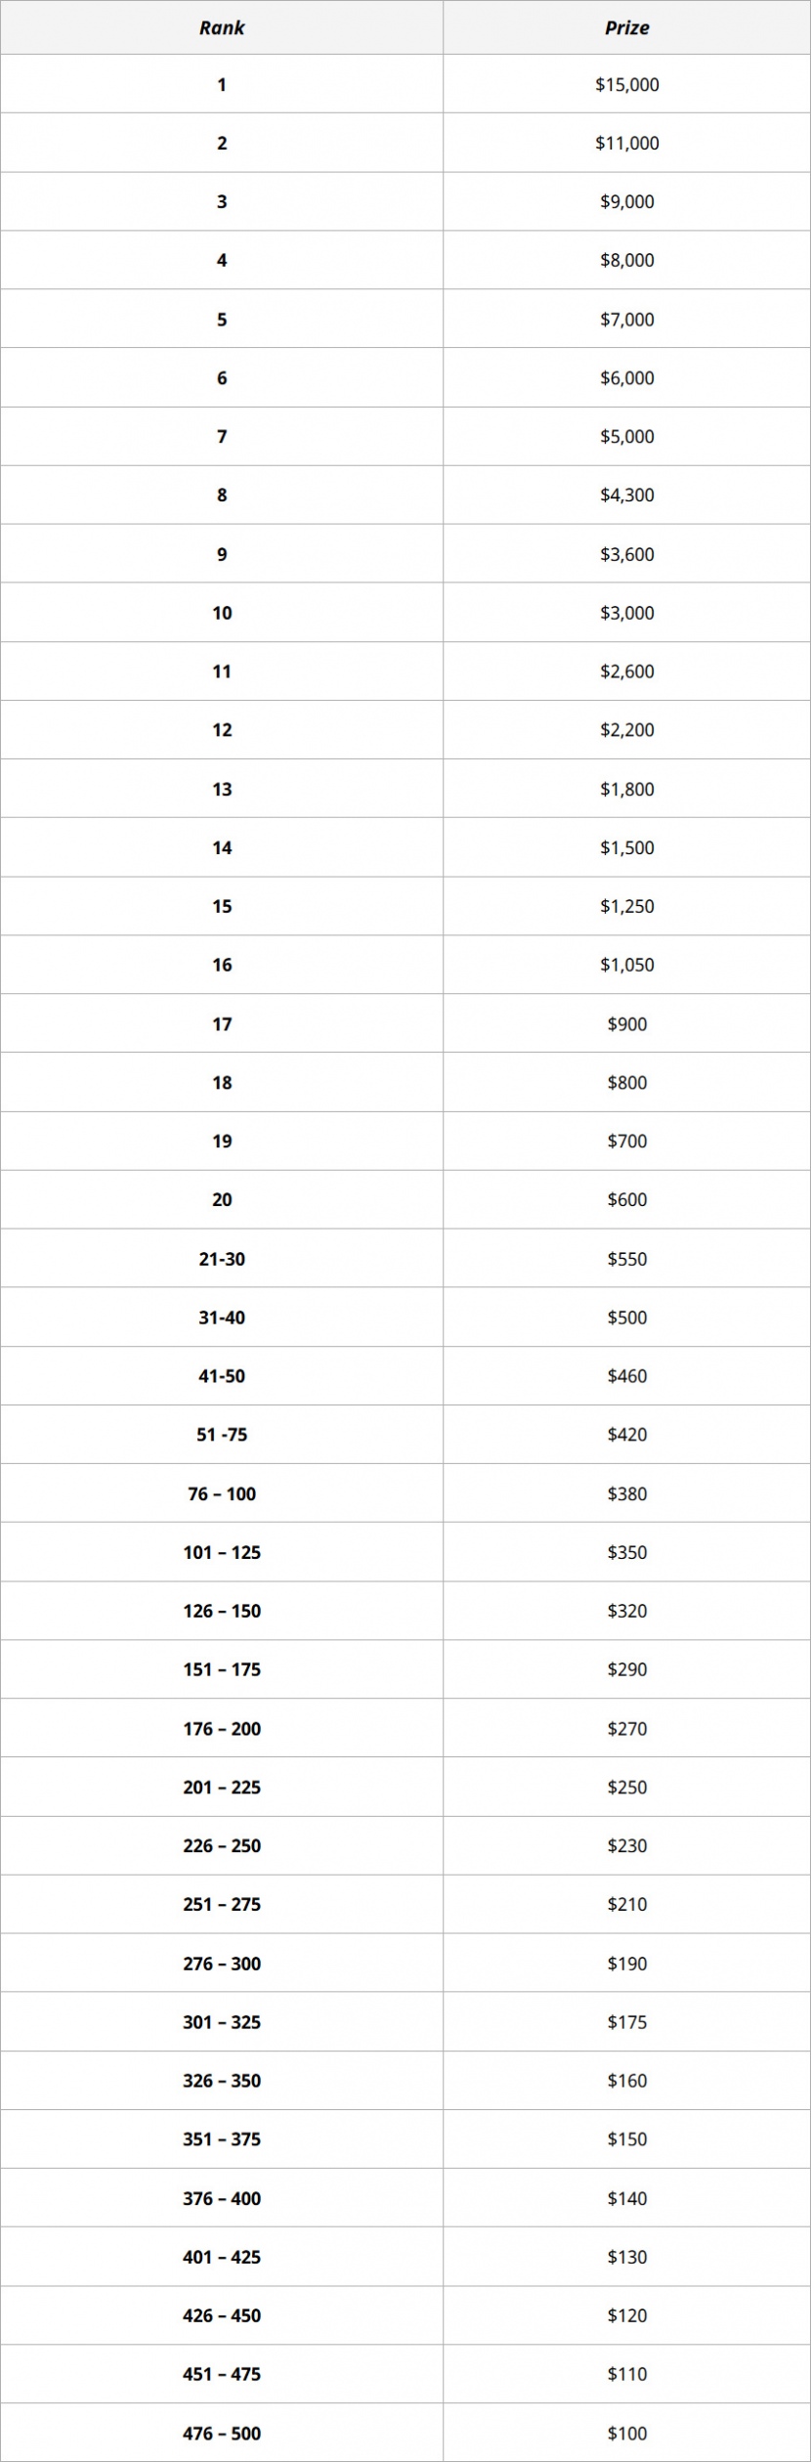Select the $15,000 prize cell
811x2462 pixels.
(x=626, y=85)
